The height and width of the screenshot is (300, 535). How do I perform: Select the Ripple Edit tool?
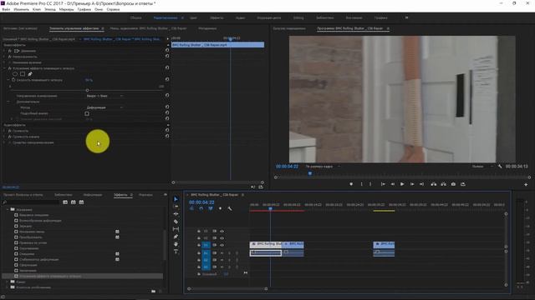click(176, 214)
